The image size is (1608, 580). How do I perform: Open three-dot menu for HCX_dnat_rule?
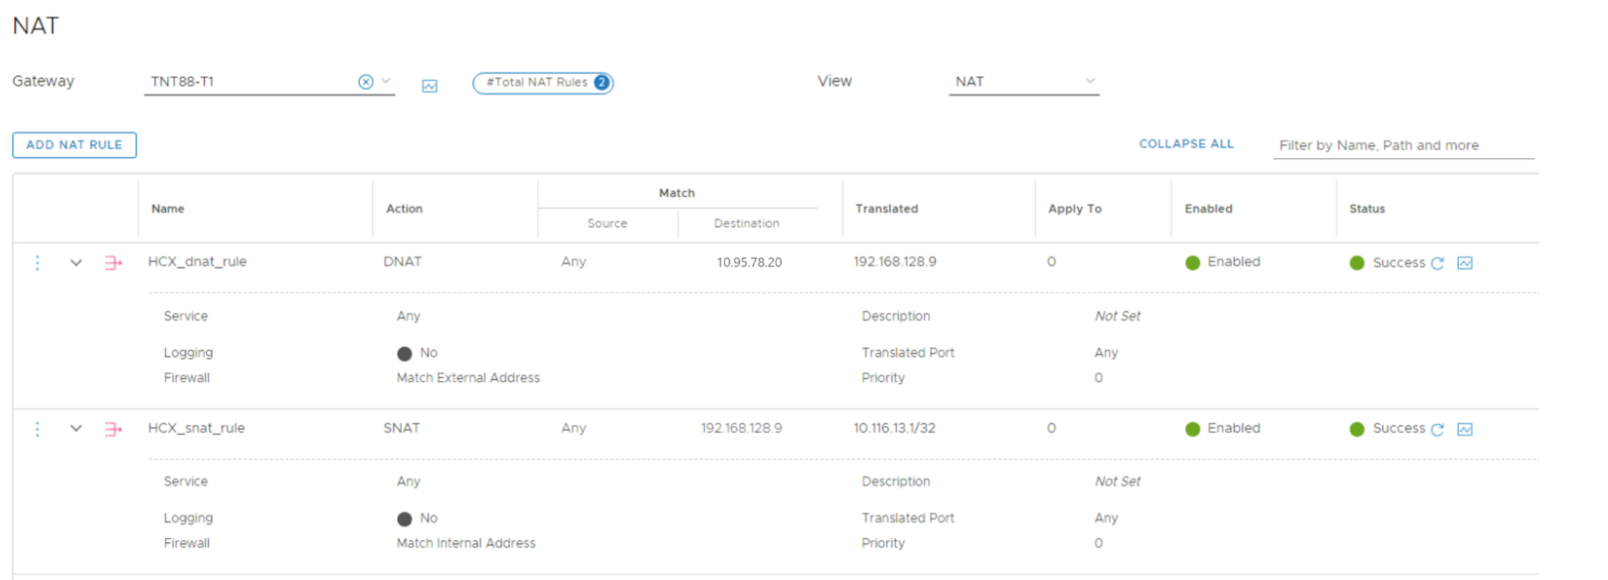[38, 263]
